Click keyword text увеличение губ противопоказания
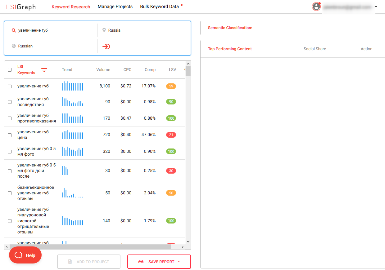Screen dimensions: 385x270 tap(37, 118)
